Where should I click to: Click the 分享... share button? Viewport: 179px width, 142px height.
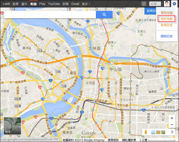click(155, 4)
